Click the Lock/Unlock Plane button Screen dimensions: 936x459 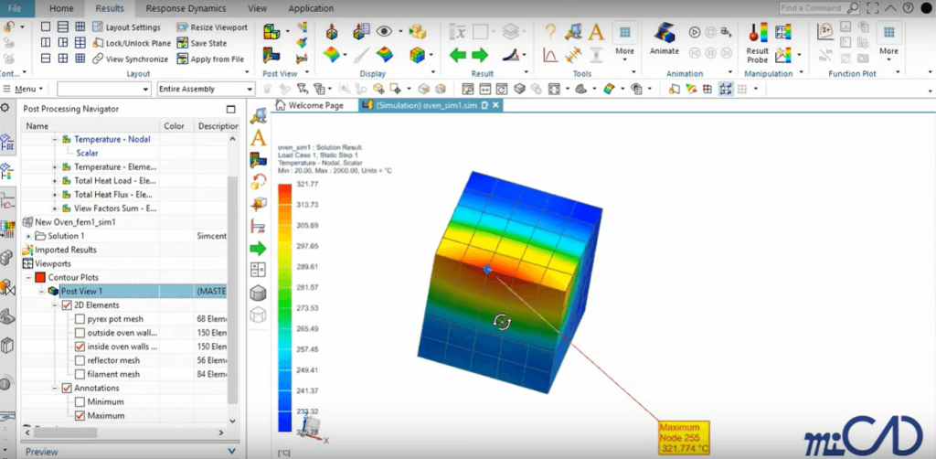click(x=132, y=43)
